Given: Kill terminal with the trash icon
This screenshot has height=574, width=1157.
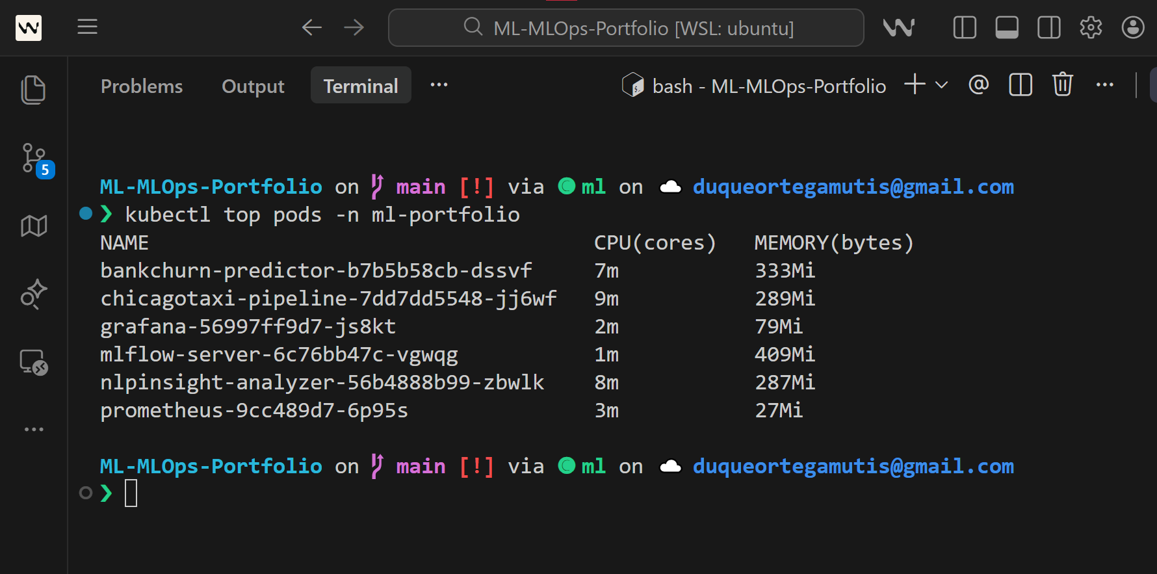Looking at the screenshot, I should (x=1062, y=85).
